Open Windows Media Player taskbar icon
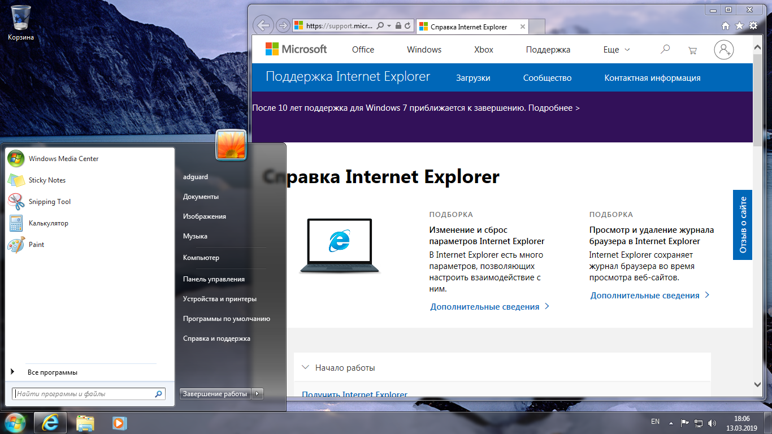 coord(119,423)
